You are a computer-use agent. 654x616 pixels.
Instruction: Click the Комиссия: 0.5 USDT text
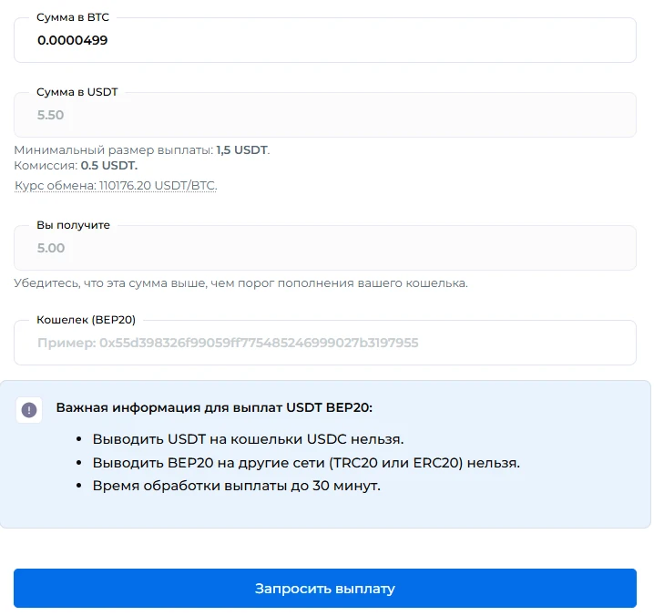click(x=76, y=166)
